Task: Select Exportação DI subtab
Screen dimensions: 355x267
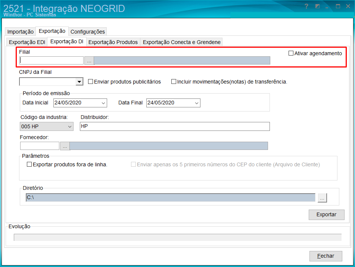Action: point(67,42)
